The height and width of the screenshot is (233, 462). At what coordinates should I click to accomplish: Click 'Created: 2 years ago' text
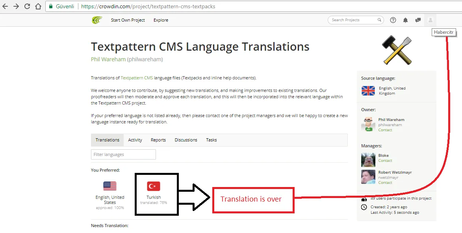click(x=389, y=207)
